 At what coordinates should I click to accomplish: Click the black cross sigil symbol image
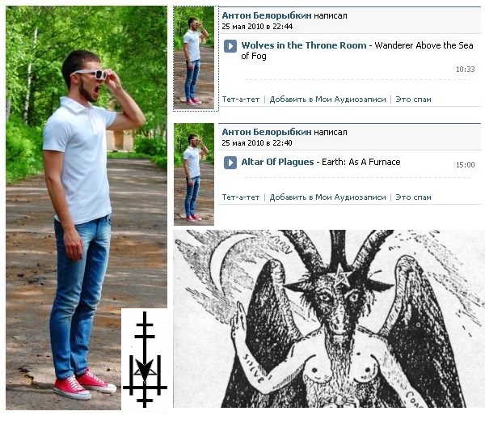point(145,359)
